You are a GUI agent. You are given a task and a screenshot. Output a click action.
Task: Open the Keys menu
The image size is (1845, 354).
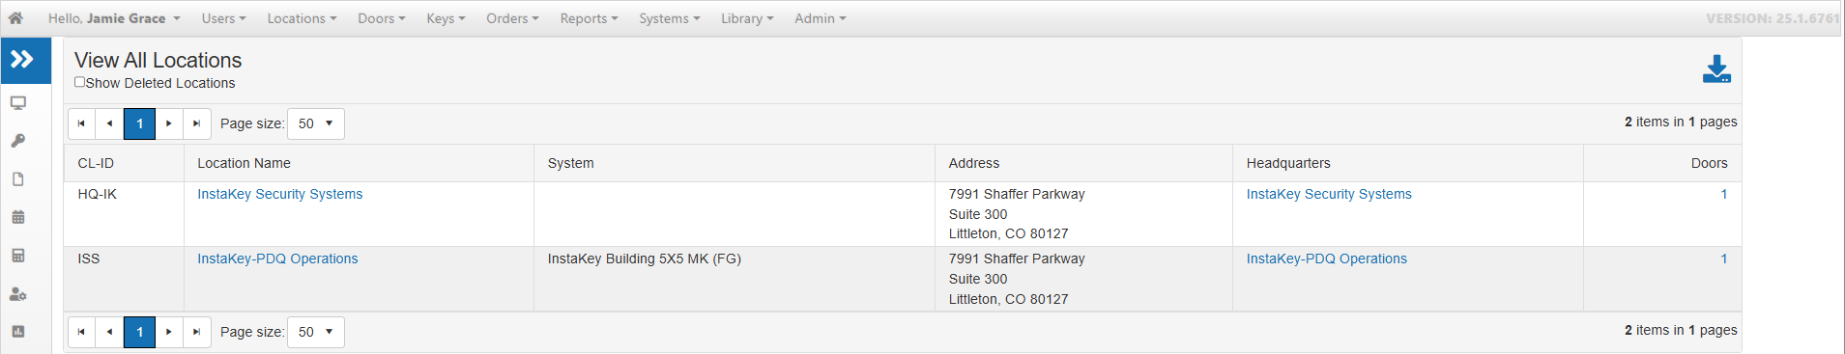coord(446,18)
